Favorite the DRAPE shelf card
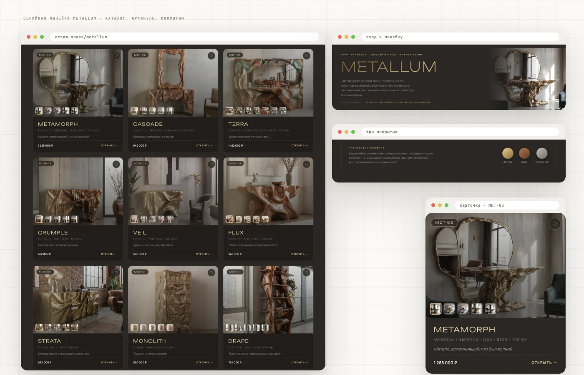Image resolution: width=584 pixels, height=375 pixels. point(307,272)
